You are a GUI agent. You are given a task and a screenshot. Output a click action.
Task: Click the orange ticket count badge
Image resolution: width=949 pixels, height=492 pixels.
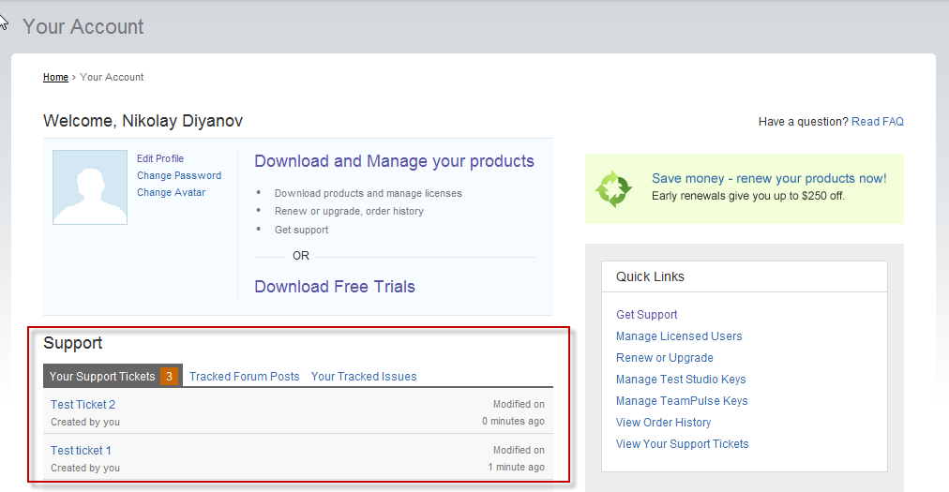(x=170, y=376)
